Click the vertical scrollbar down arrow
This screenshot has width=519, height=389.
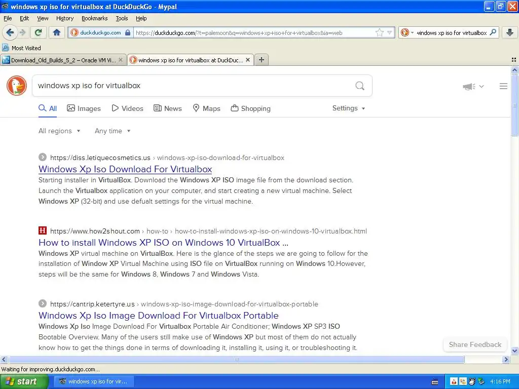[x=514, y=351]
